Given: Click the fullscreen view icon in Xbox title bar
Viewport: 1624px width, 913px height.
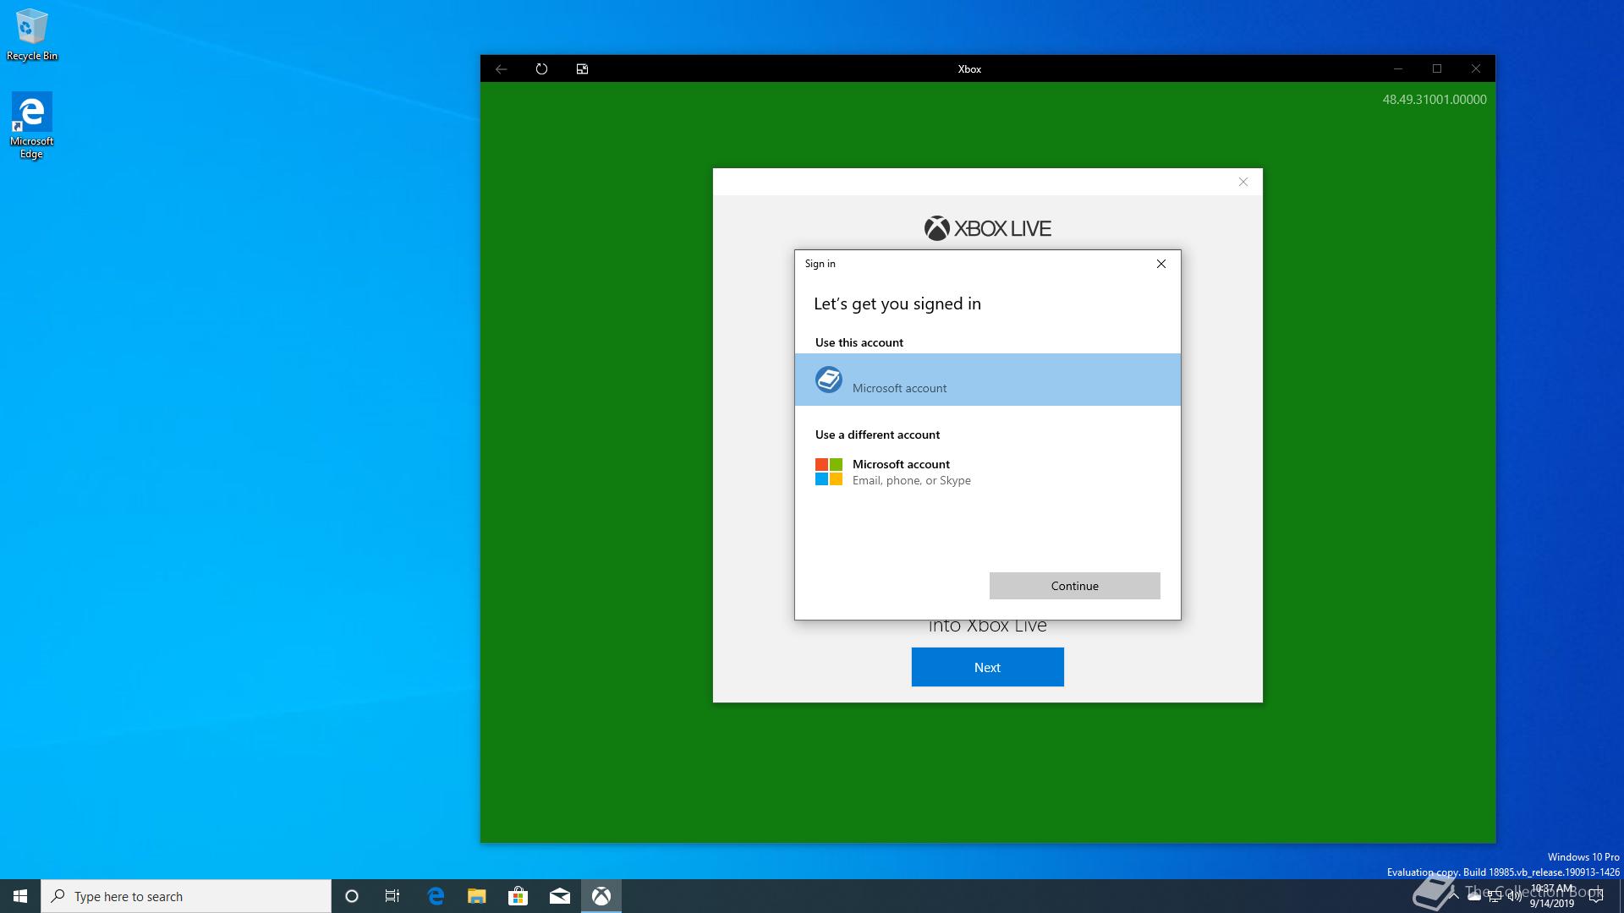Looking at the screenshot, I should tap(582, 69).
